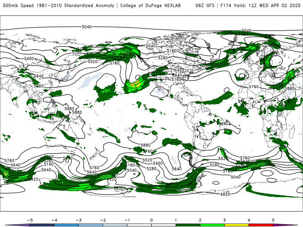This screenshot has height=227, width=303.
Task: Click the red 4 to 5 legend swatch
Action: pyautogui.click(x=261, y=225)
